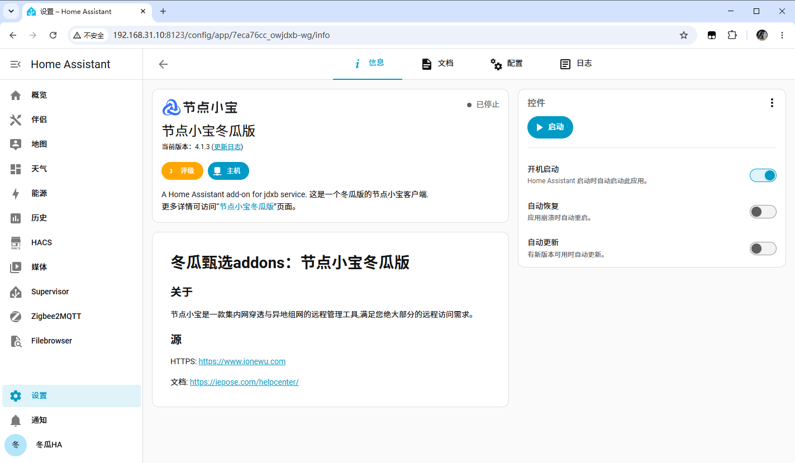Screen dimensions: 795x463
Task: Click the 评级 rating chip
Action: (x=182, y=171)
